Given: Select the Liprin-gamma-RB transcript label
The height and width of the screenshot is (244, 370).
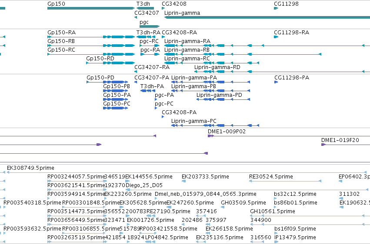Looking at the screenshot, I should (187, 50).
